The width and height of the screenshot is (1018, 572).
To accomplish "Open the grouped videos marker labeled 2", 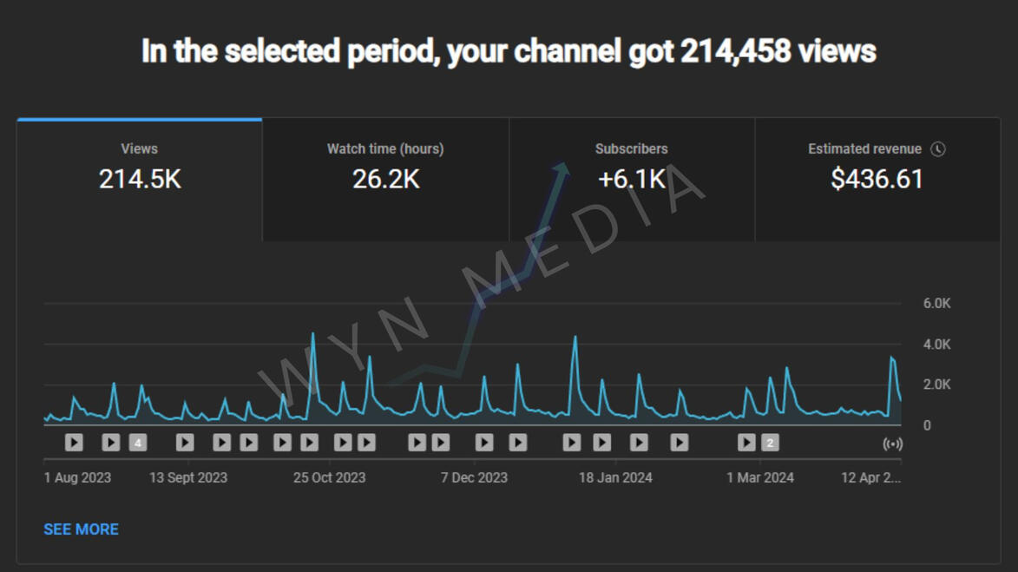I will tap(770, 444).
